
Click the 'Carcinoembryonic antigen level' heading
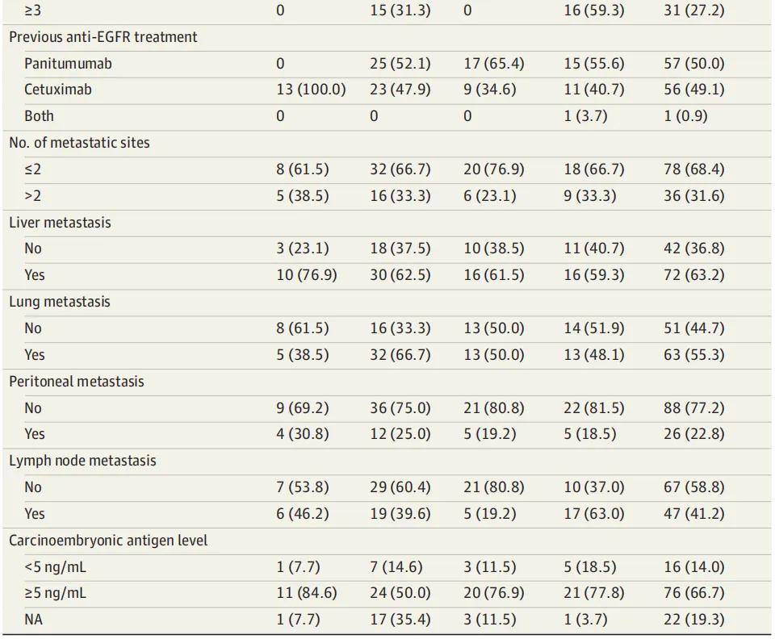[108, 540]
